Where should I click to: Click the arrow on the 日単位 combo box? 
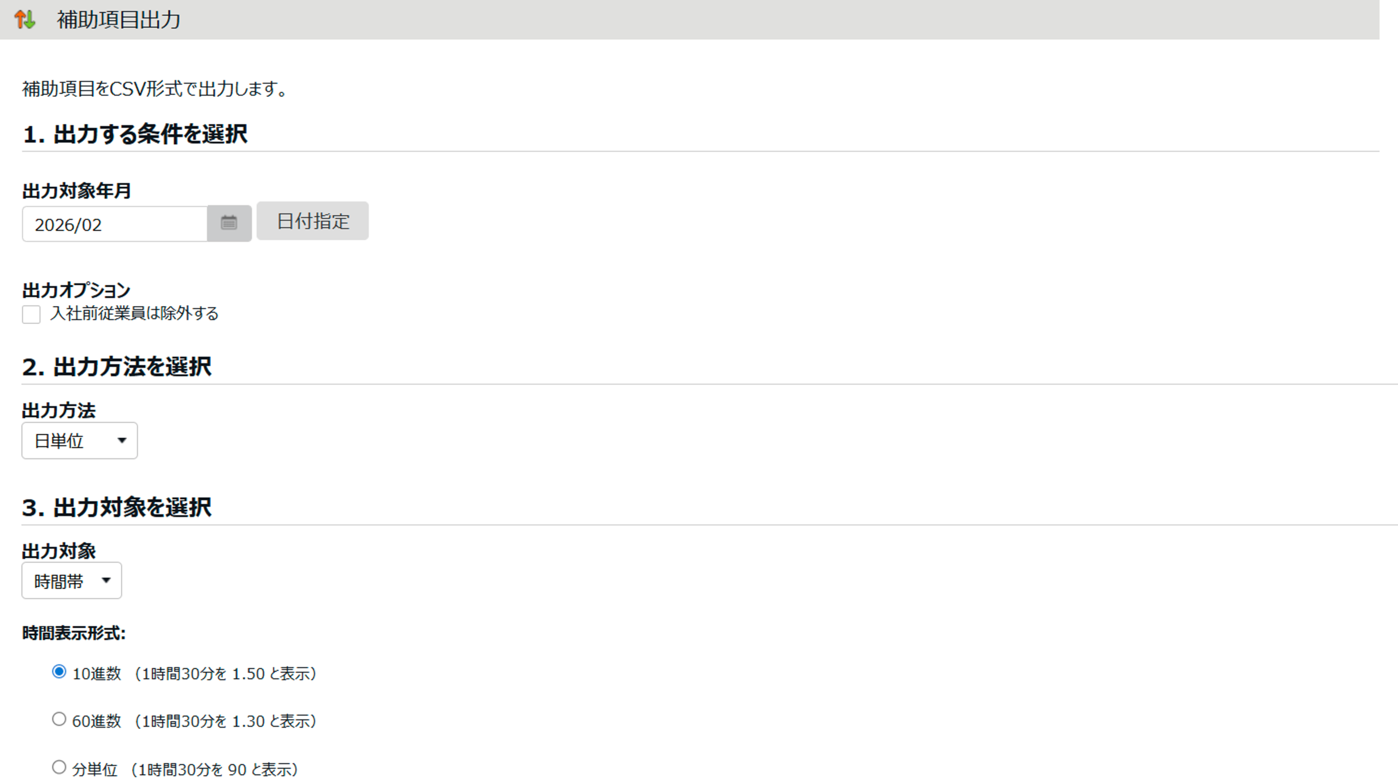[x=122, y=441]
